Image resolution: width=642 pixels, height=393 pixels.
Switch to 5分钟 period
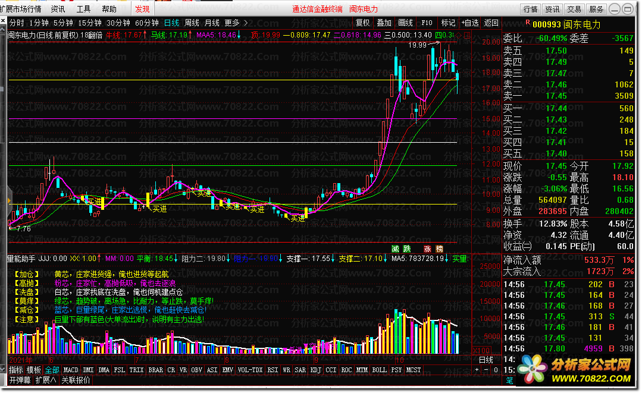point(63,23)
